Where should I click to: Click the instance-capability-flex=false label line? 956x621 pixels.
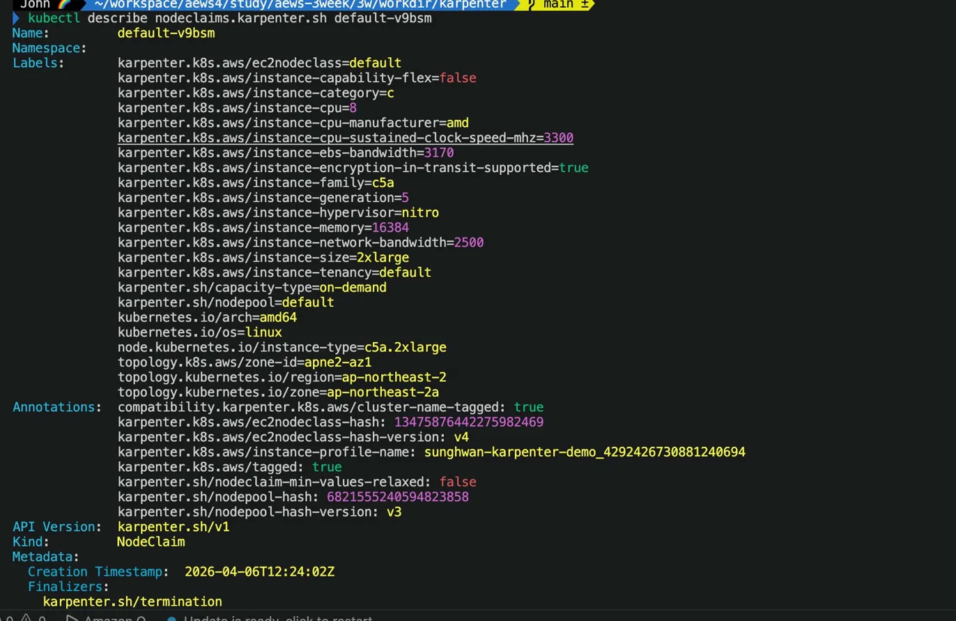point(297,78)
